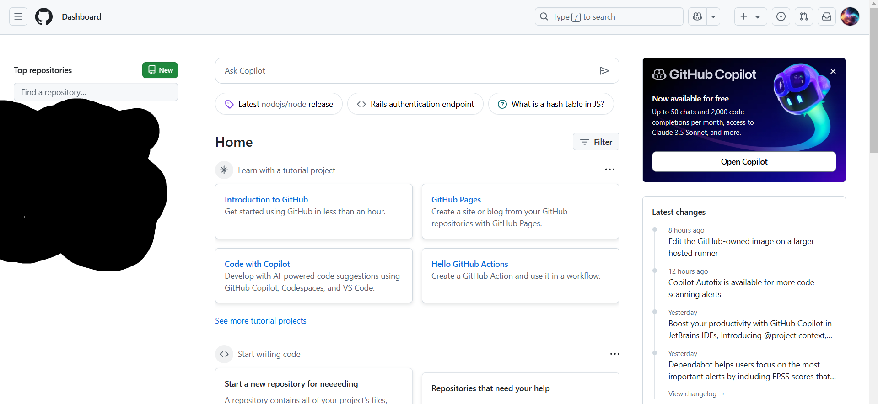Click the View changelog link
The image size is (878, 404).
[696, 393]
